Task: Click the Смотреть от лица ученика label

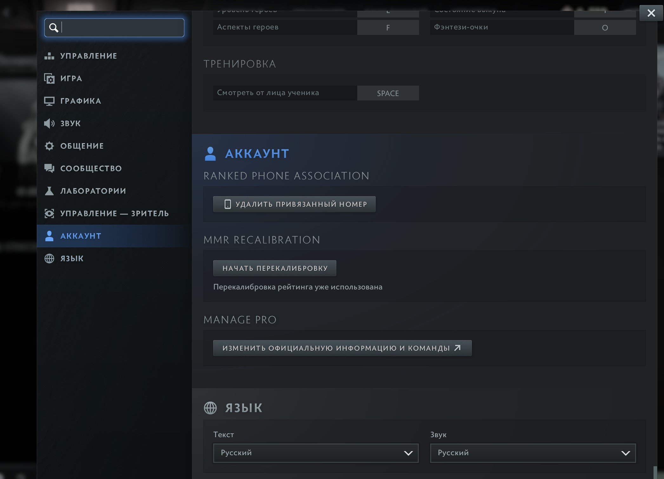Action: click(x=268, y=93)
